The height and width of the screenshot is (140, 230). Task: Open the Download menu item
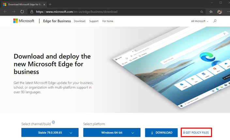[x=80, y=21]
